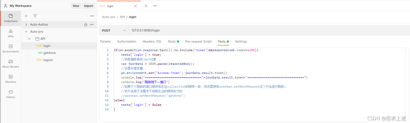
Task: Collapse the API folder
Action: (30, 39)
